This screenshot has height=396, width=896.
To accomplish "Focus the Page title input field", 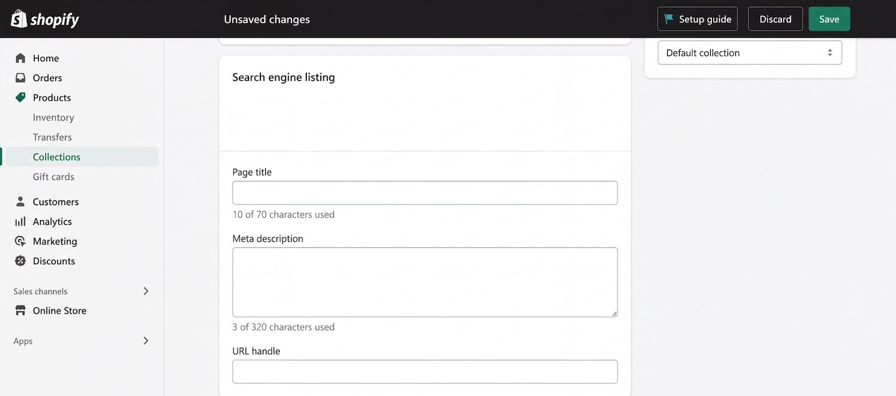I will [425, 193].
